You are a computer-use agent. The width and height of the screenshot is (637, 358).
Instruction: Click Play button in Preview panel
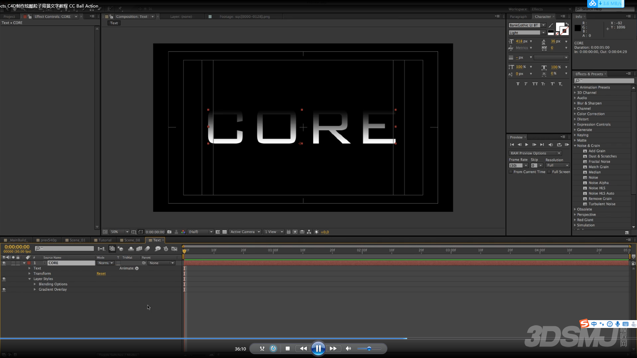pos(527,145)
